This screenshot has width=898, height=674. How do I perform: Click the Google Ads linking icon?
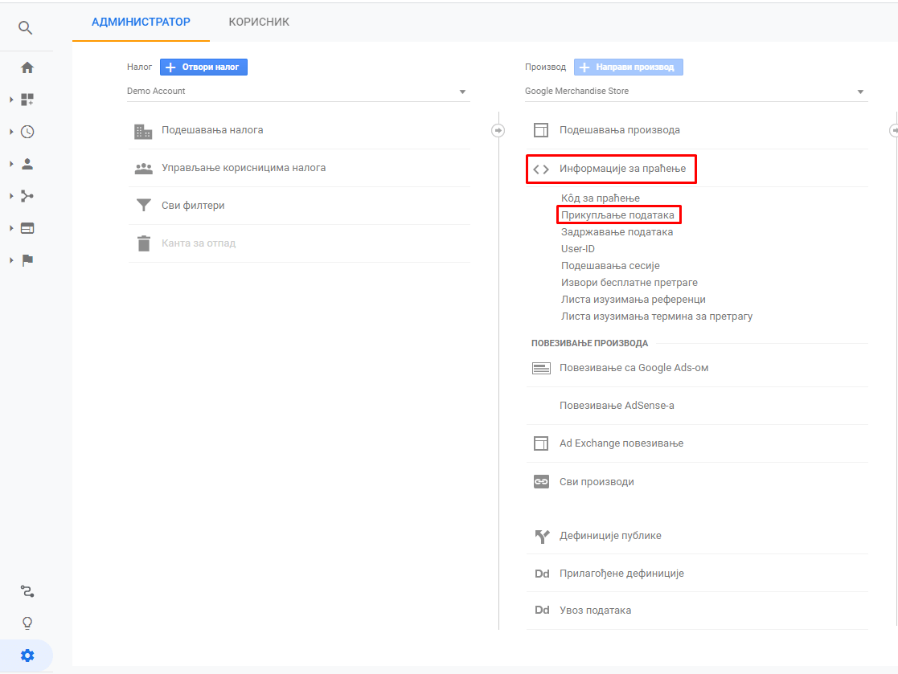[540, 368]
